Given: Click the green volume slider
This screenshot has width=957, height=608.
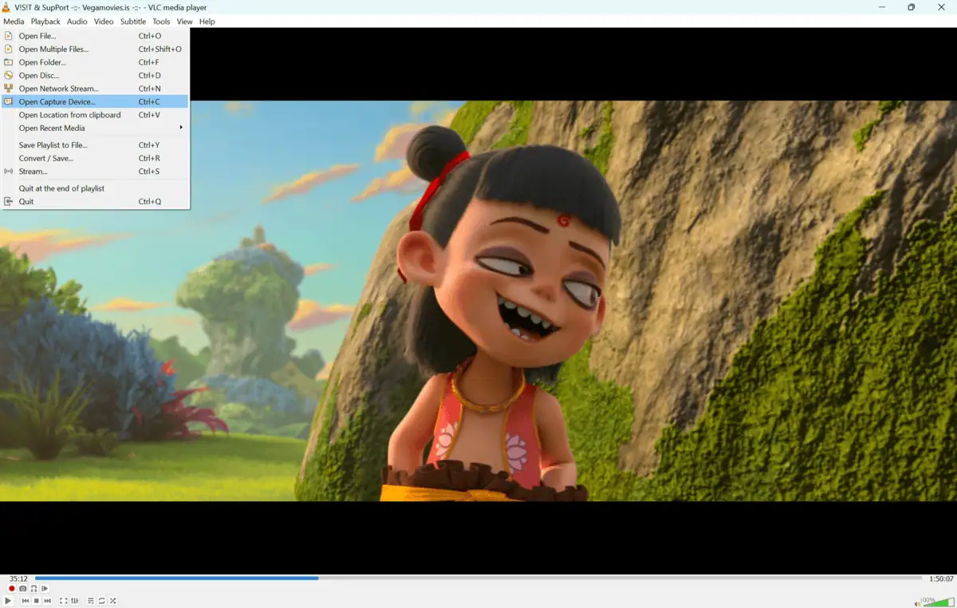Looking at the screenshot, I should [938, 602].
